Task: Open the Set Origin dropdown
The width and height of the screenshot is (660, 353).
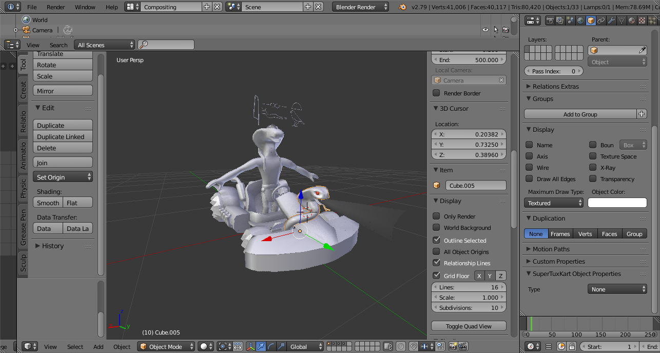Action: pos(63,177)
